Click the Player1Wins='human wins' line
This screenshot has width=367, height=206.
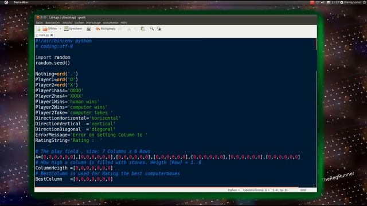(68, 102)
